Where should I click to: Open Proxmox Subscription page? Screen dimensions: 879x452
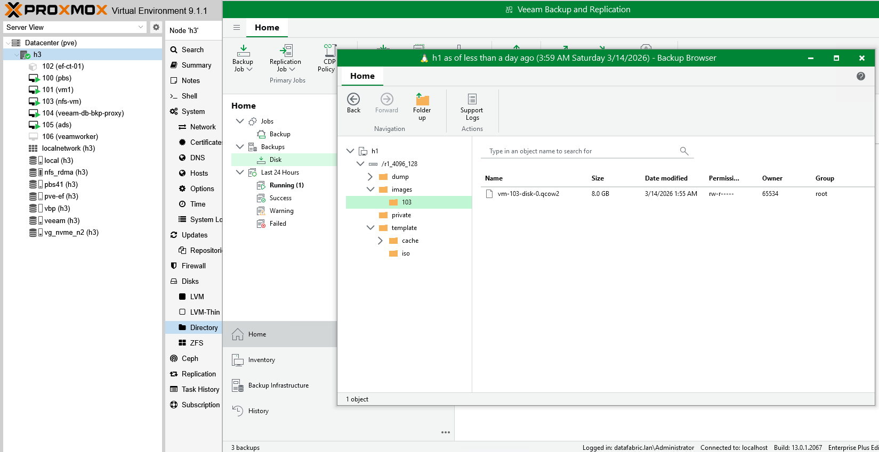click(x=200, y=405)
